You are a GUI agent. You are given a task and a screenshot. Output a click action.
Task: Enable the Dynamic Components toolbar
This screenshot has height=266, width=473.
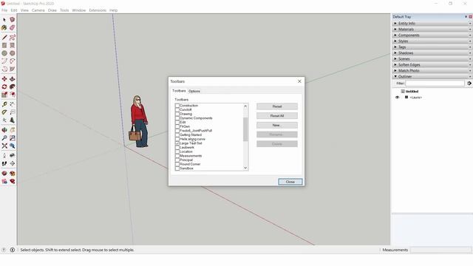pos(177,118)
